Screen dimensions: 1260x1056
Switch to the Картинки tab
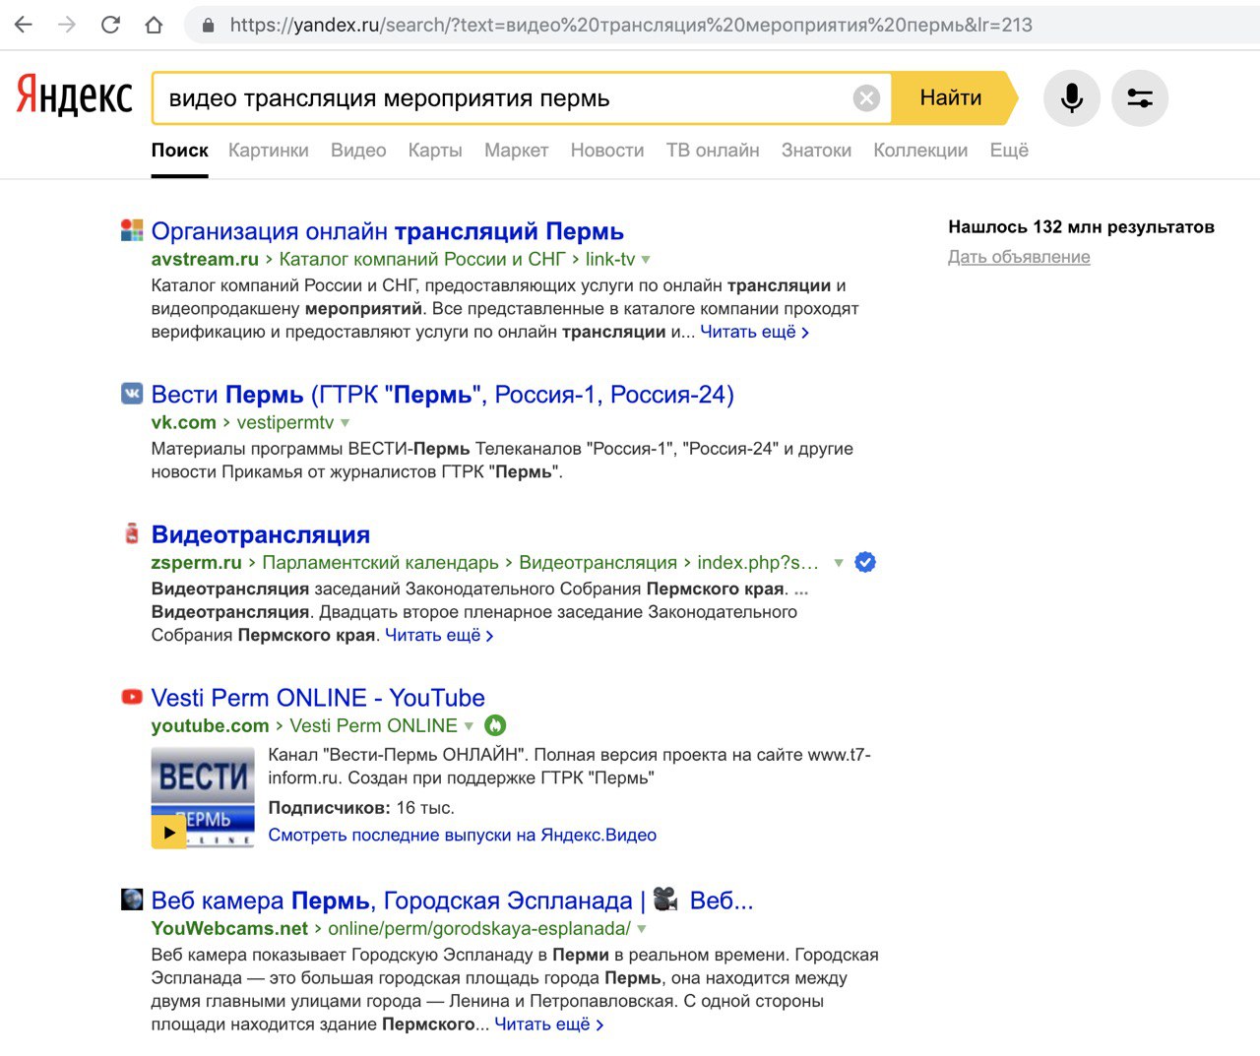[x=269, y=150]
